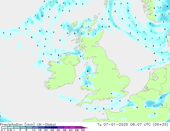The width and height of the screenshot is (170, 131).
Task: Click the 20–25 mm legend color box
Action: tap(48, 128)
